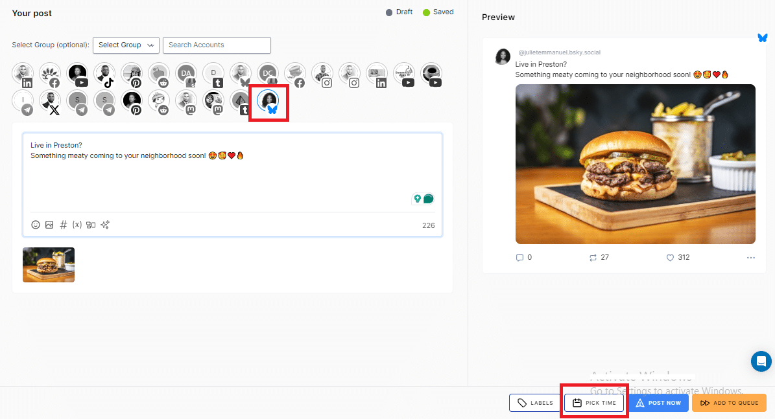Click the snippets icon next to the variable icon
The image size is (775, 419).
pyautogui.click(x=91, y=225)
